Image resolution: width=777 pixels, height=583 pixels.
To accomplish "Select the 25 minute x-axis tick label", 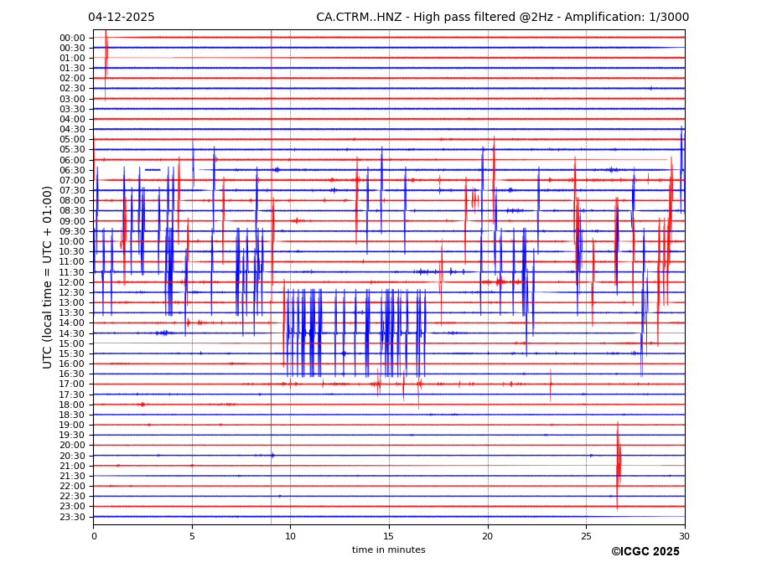I will [586, 536].
